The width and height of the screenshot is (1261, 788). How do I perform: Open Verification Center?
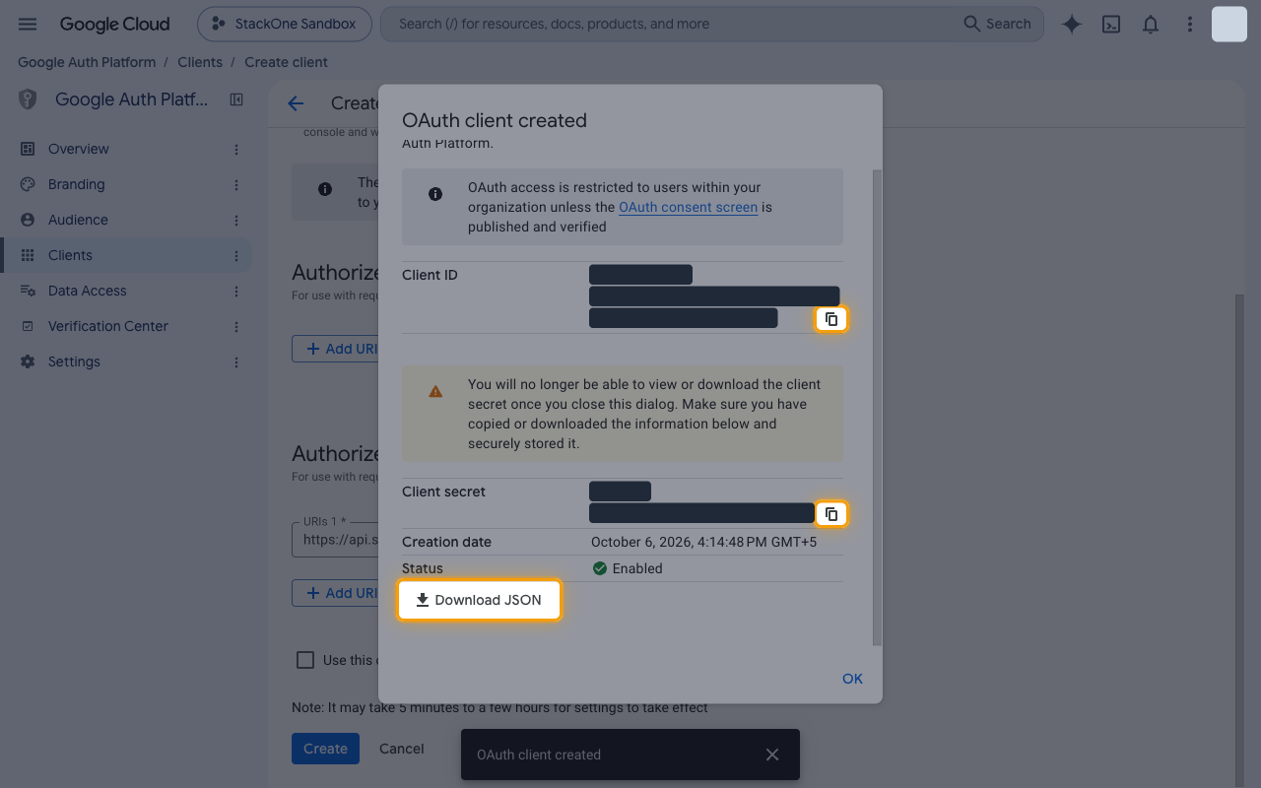(126, 326)
